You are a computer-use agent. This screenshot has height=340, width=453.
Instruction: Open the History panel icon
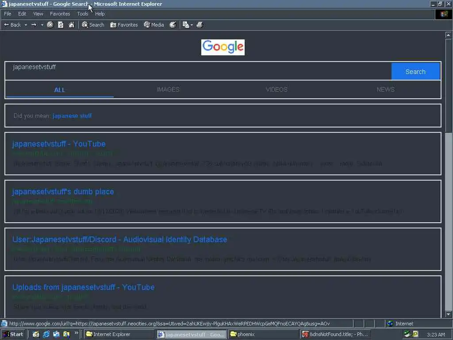tap(173, 25)
